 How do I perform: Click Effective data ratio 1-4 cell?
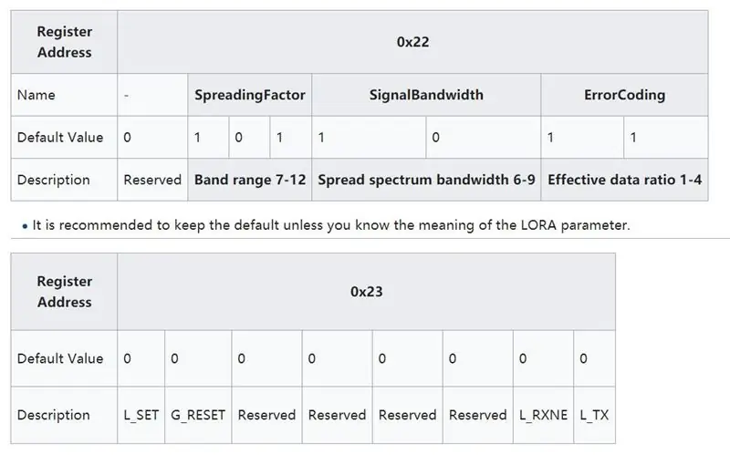[x=624, y=180]
